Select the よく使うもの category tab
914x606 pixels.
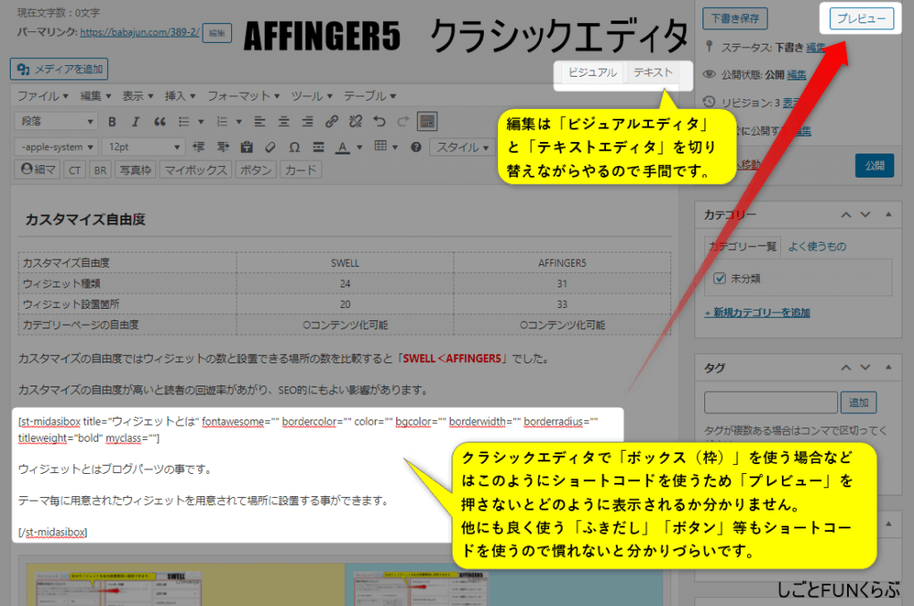click(x=818, y=246)
